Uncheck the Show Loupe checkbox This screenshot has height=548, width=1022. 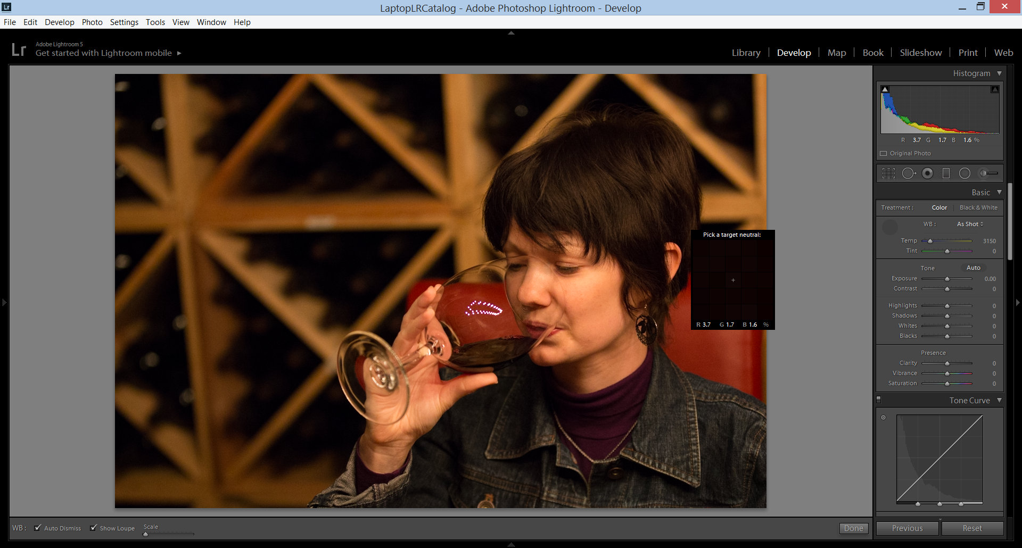(94, 528)
